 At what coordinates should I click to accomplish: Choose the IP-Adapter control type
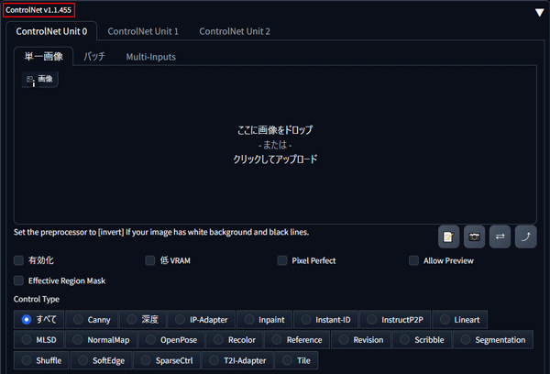point(202,320)
